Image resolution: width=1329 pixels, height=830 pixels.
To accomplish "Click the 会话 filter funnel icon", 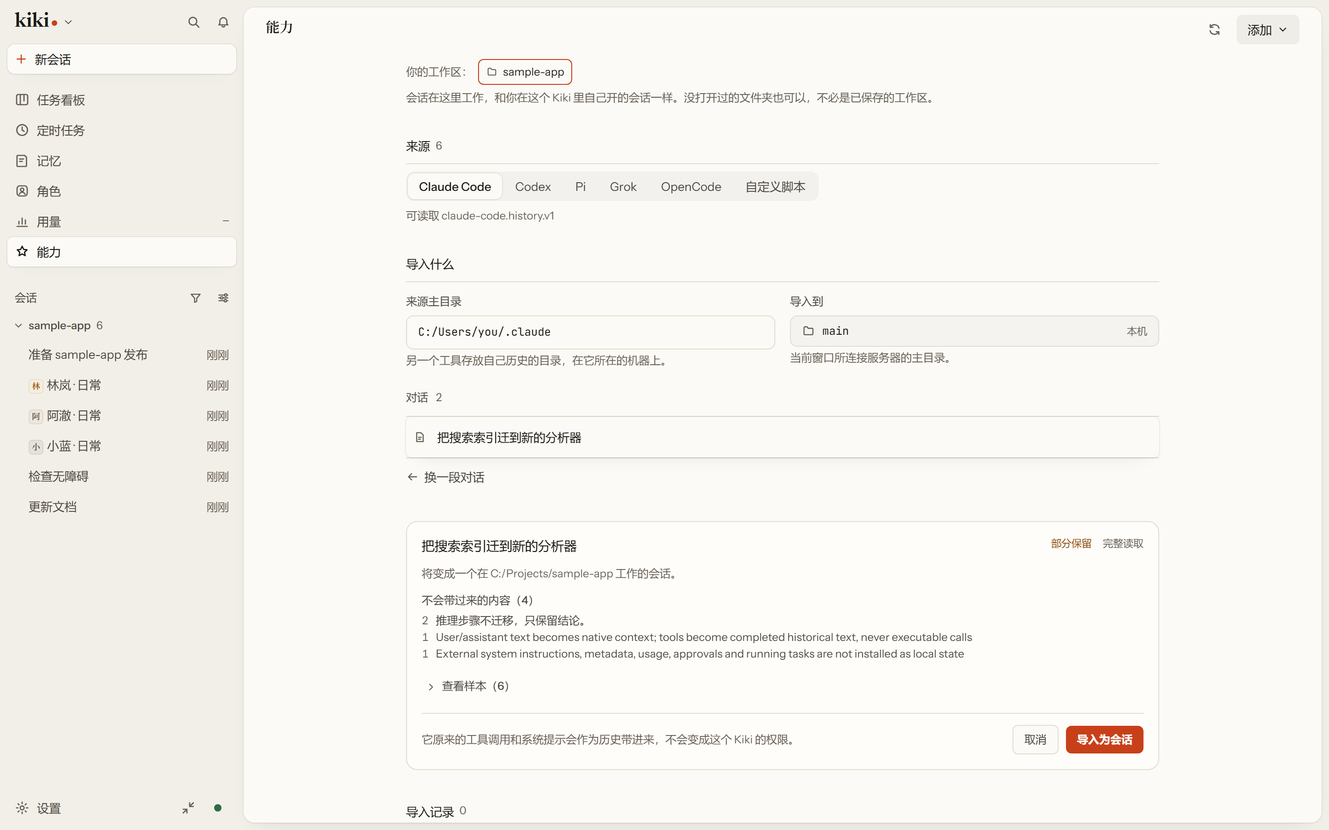I will (196, 298).
